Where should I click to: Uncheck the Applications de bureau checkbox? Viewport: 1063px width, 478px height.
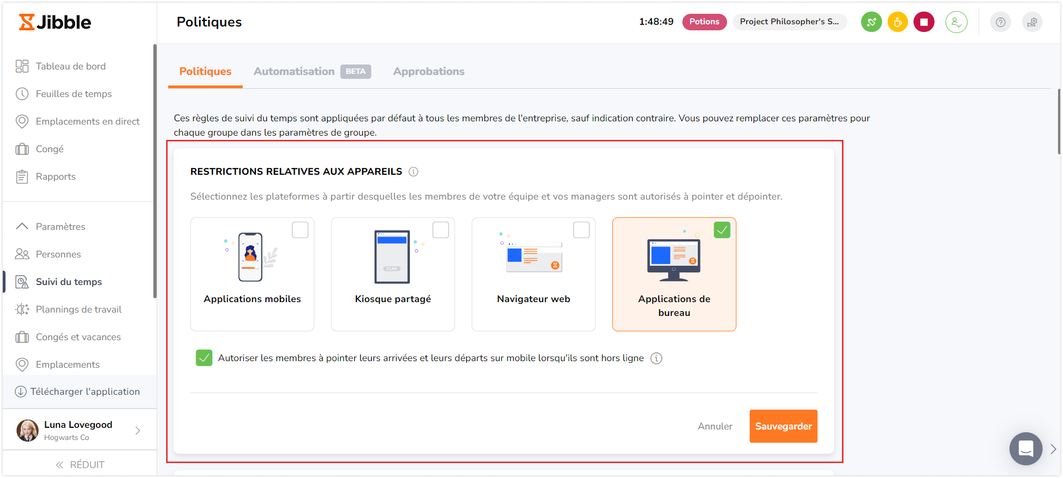[722, 230]
